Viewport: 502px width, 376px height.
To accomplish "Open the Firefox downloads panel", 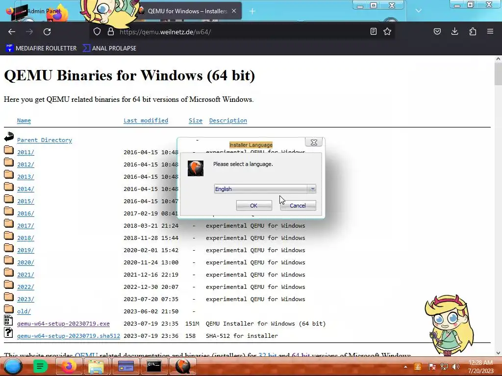I will click(x=454, y=31).
